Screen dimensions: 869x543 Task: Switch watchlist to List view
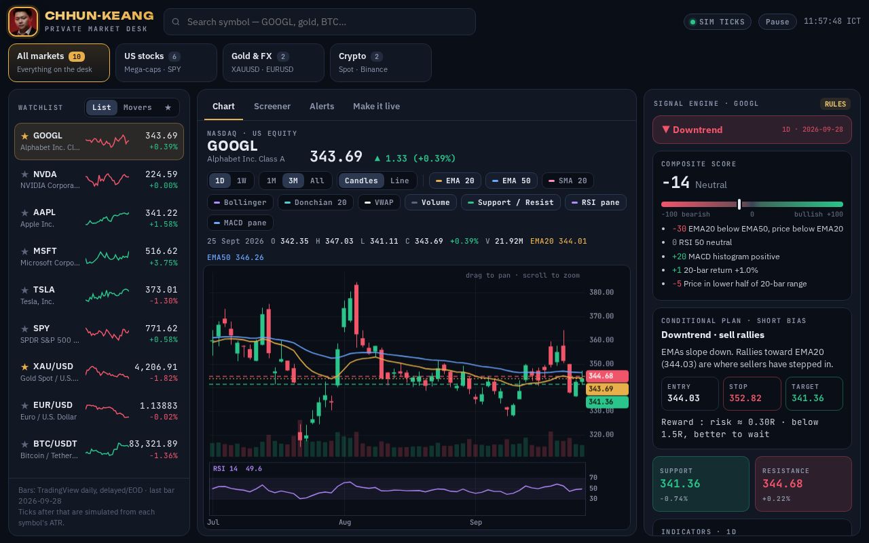click(x=102, y=107)
